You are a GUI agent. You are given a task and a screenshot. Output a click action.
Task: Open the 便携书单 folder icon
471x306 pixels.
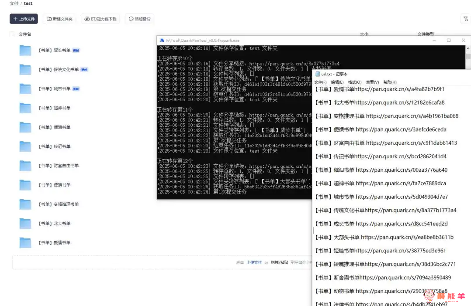pos(25,185)
